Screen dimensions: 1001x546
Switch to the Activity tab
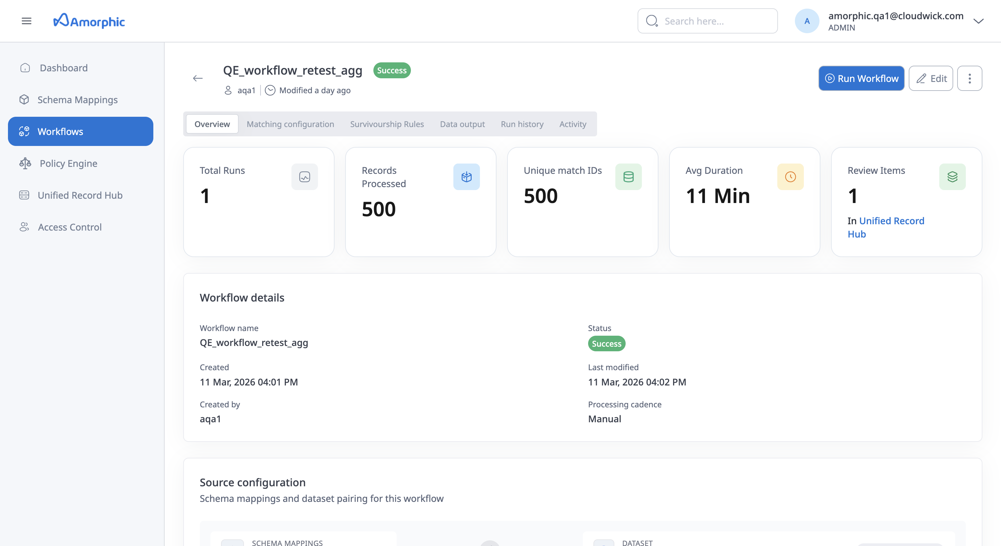573,124
